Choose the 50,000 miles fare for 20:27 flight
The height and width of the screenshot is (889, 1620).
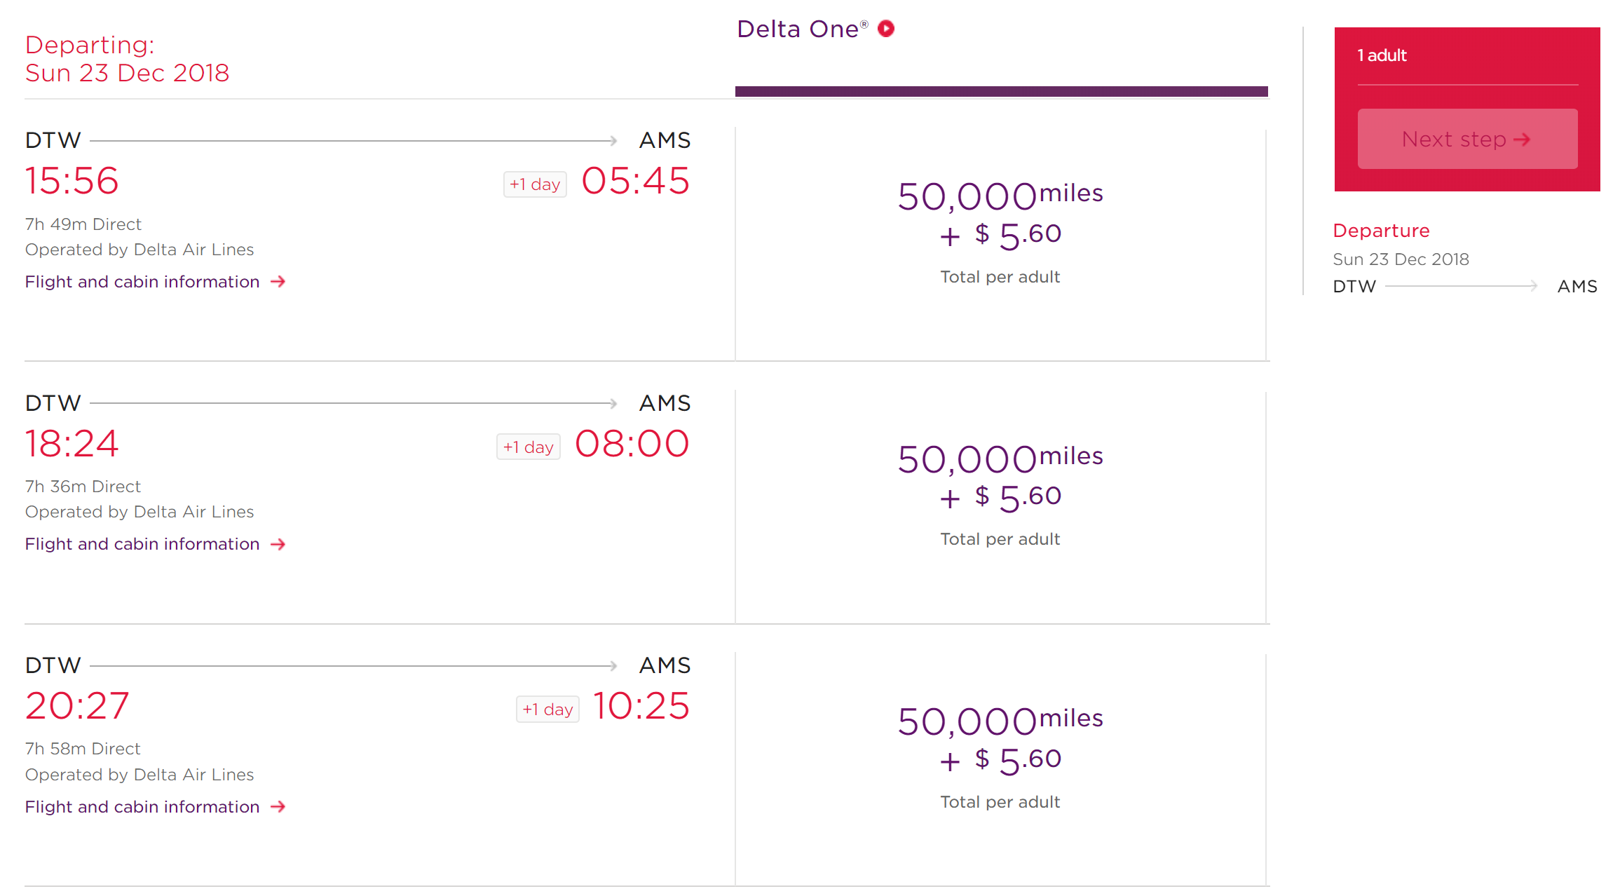(x=1000, y=757)
